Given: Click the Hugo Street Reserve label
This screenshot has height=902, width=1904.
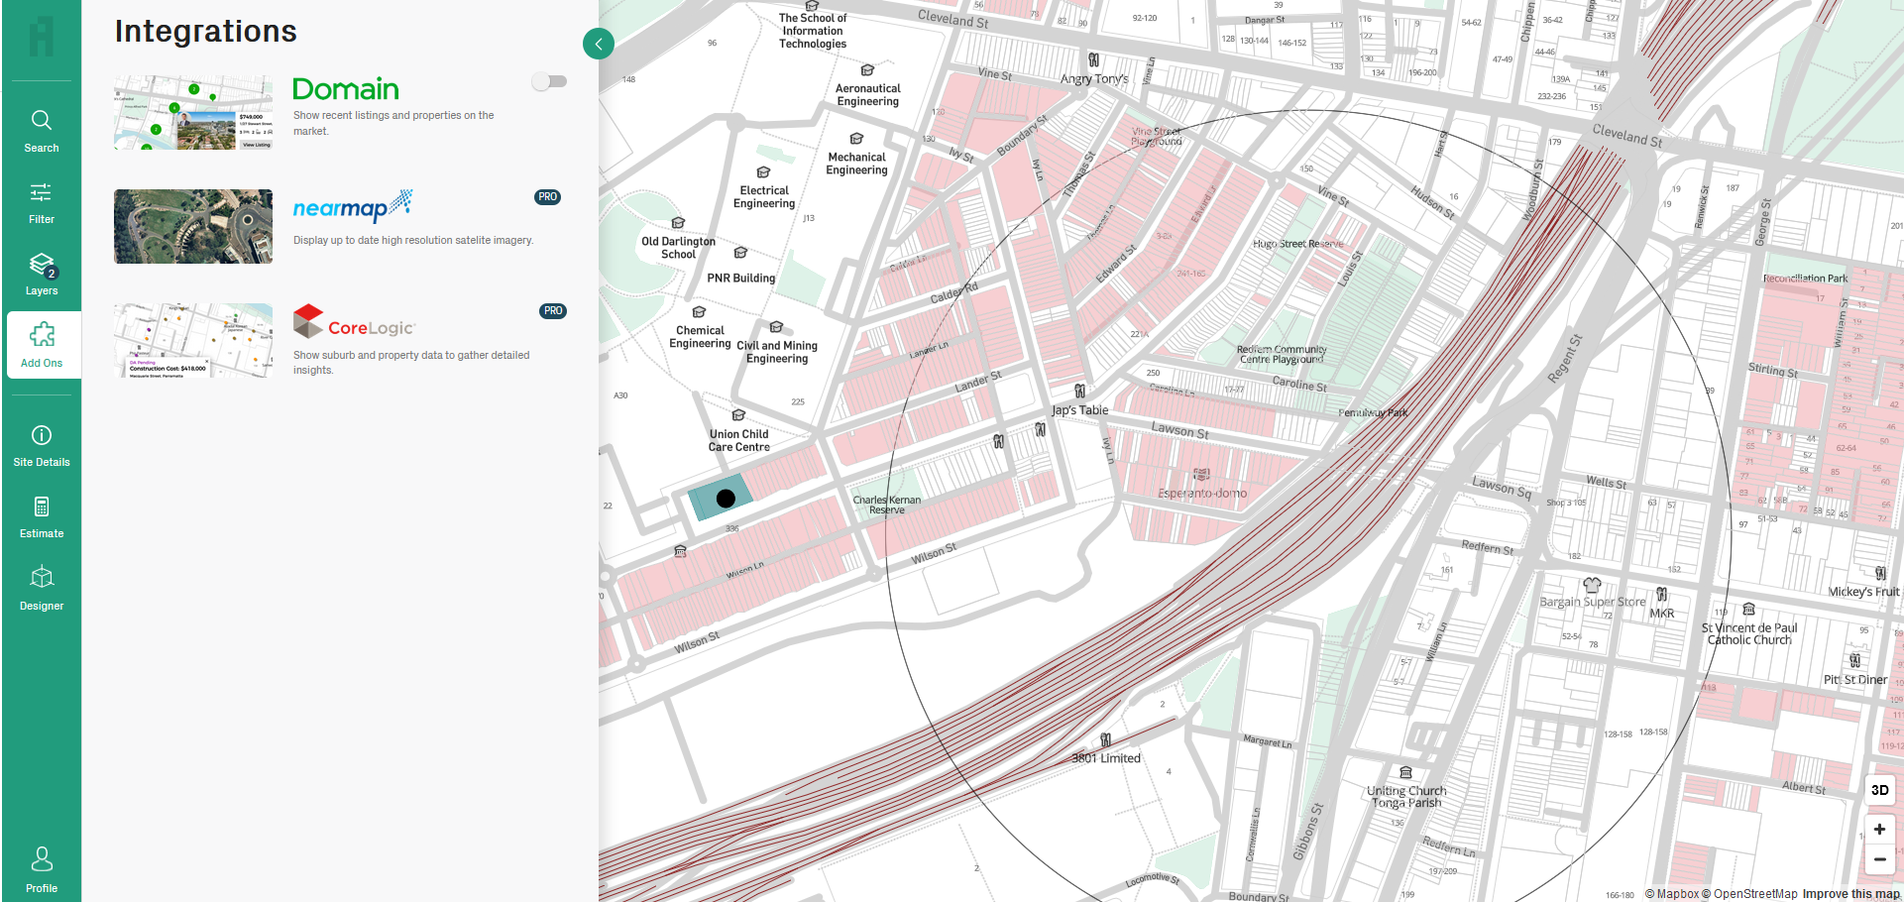Looking at the screenshot, I should pyautogui.click(x=1298, y=244).
